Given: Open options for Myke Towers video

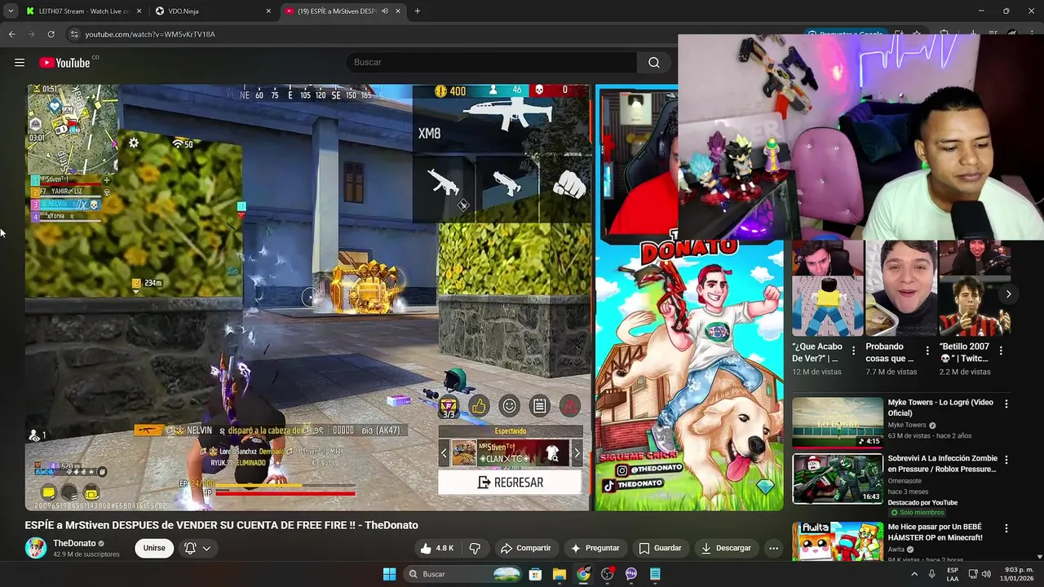Looking at the screenshot, I should pos(1006,404).
